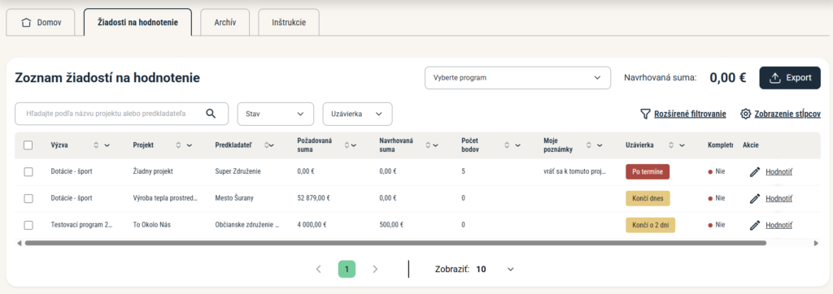Image resolution: width=833 pixels, height=294 pixels.
Task: Focus the project search input field
Action: pyautogui.click(x=122, y=114)
